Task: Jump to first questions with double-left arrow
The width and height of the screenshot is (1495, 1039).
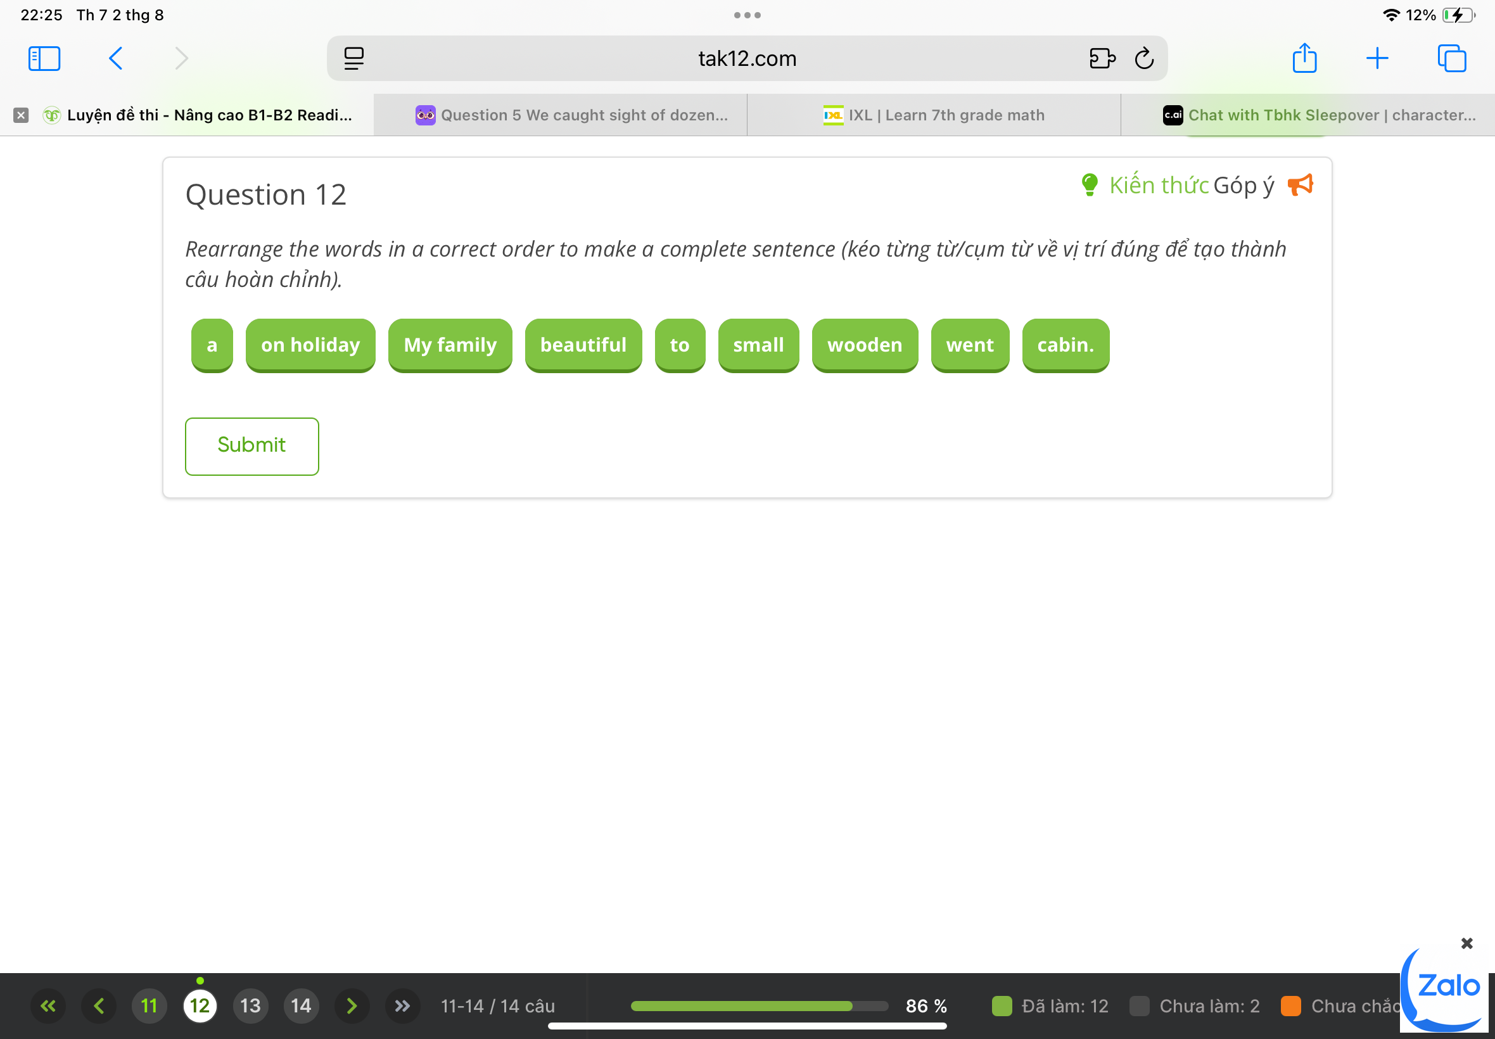Action: 48,1006
